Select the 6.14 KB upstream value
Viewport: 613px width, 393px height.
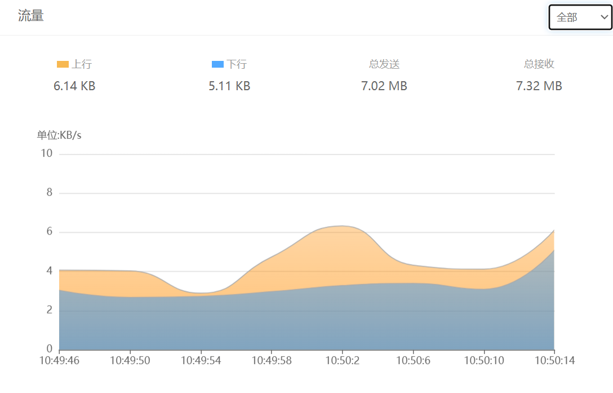[x=74, y=86]
